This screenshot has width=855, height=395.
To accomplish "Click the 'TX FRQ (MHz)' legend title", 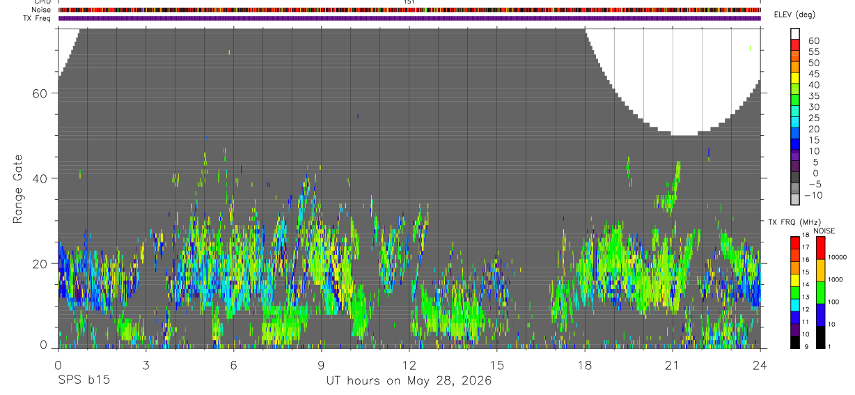I will [794, 222].
